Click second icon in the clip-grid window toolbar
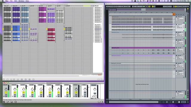The width and height of the screenshot is (191, 107). coord(7,79)
